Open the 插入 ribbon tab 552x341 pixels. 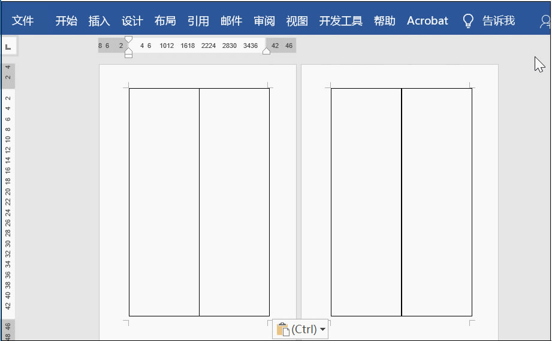(99, 21)
